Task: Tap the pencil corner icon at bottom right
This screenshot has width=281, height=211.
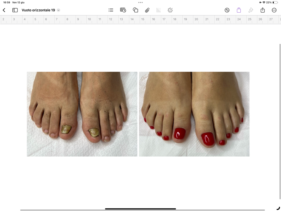Action: [x=278, y=208]
